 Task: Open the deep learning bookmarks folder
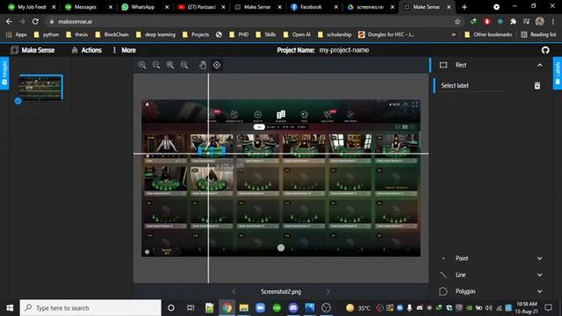[155, 34]
